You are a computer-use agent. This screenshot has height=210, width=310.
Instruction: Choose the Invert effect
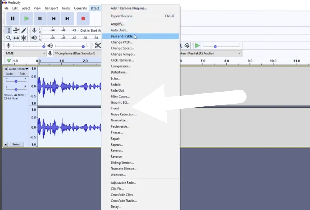coord(141,108)
